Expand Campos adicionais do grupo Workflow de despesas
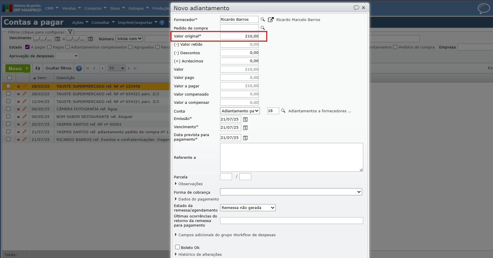Image resolution: width=493 pixels, height=258 pixels. click(x=225, y=235)
